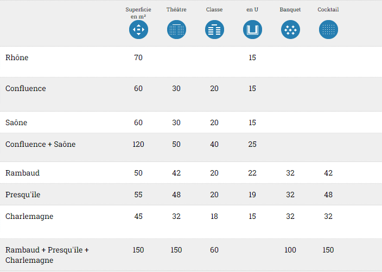Click the Banquet capacity 100 cell
This screenshot has height=272, width=382.
(290, 250)
